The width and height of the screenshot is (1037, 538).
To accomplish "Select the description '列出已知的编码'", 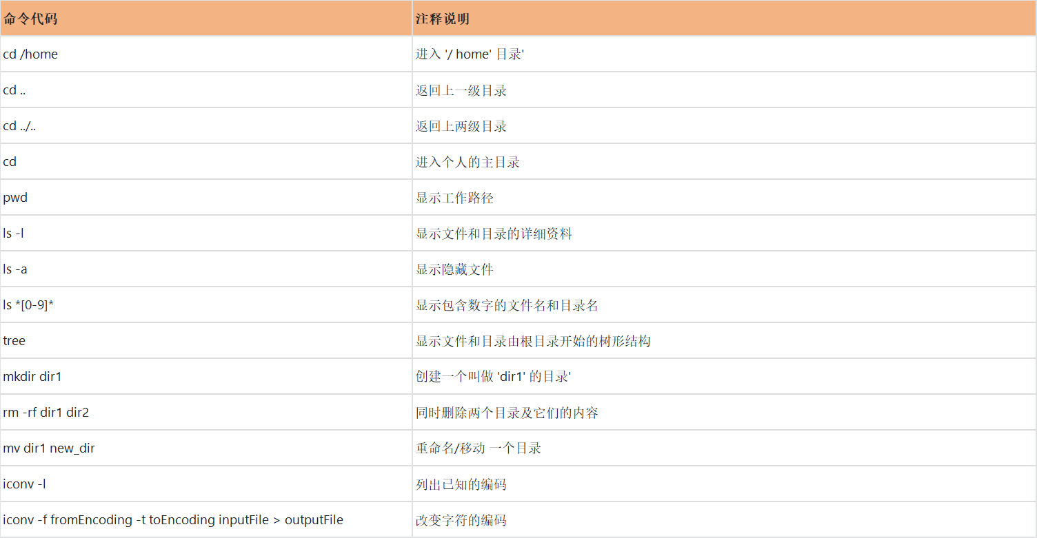I will pos(461,484).
